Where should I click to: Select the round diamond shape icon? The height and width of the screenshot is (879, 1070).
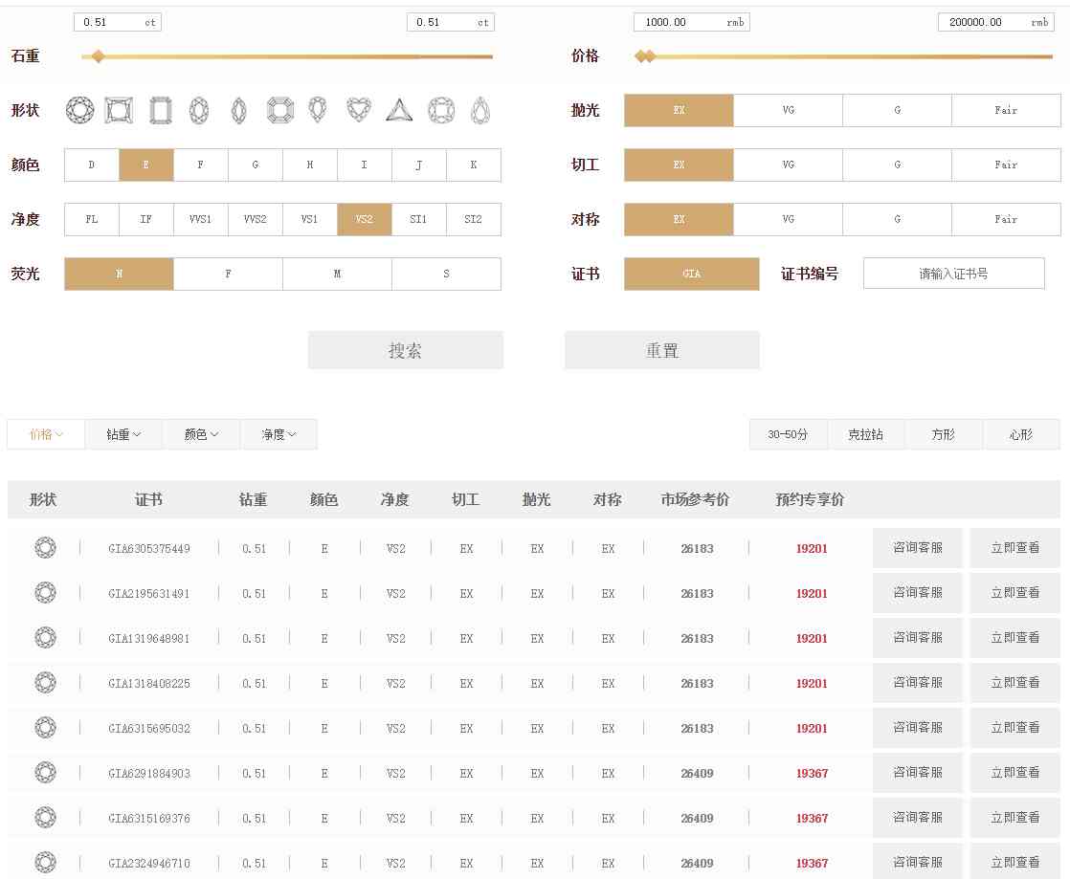79,111
